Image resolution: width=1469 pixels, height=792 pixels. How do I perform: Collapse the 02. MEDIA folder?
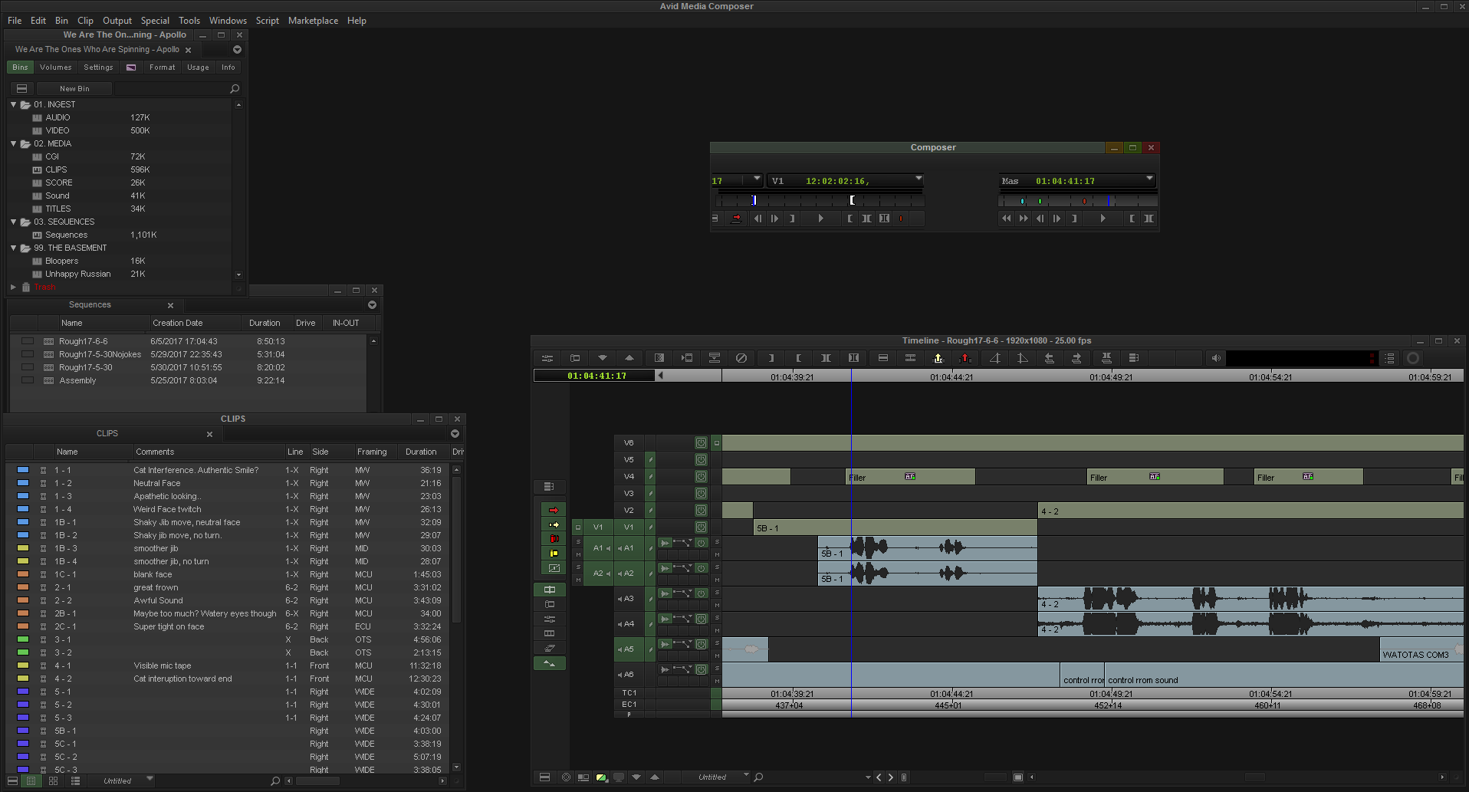(14, 143)
